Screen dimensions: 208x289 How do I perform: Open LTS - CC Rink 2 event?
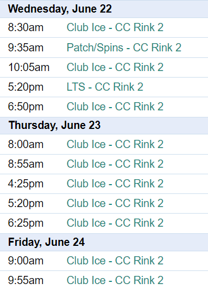pyautogui.click(x=105, y=87)
